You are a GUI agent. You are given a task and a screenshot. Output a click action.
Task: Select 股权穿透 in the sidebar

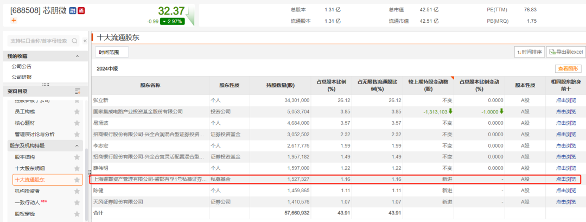[26, 214]
